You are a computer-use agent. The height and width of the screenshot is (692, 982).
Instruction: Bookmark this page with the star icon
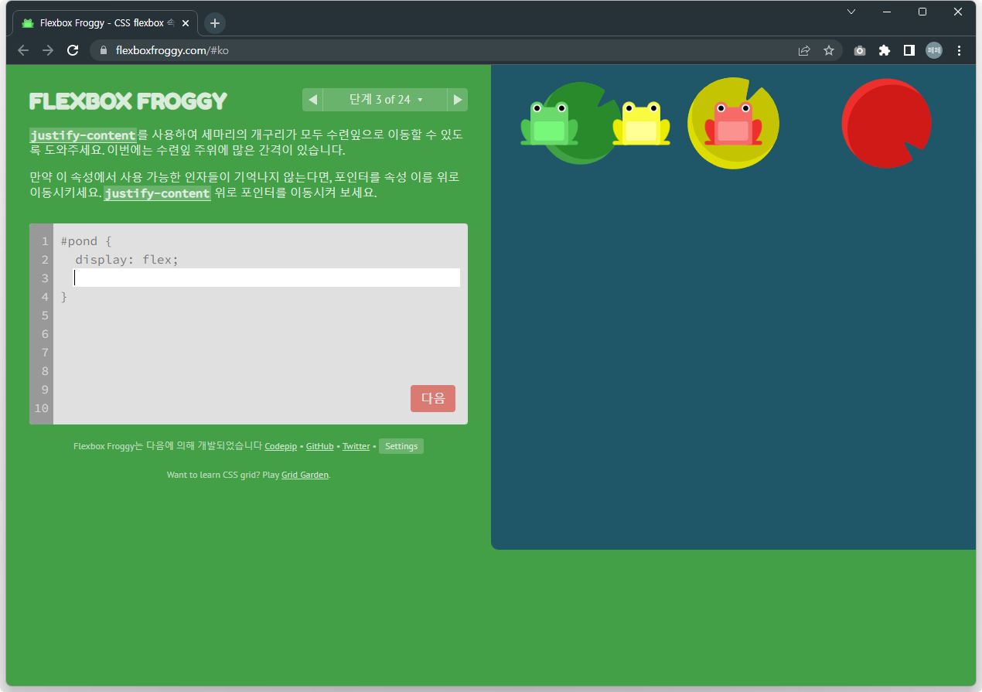(829, 50)
